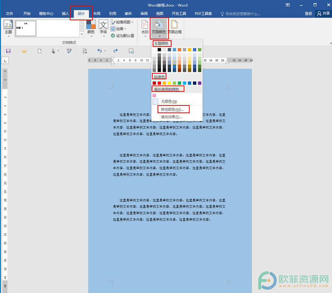The width and height of the screenshot is (332, 293).
Task: Switch to the 模板中心 tab
Action: 46,14
